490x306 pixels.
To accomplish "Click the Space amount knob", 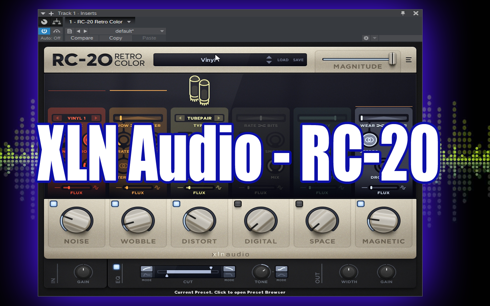I will (x=322, y=221).
